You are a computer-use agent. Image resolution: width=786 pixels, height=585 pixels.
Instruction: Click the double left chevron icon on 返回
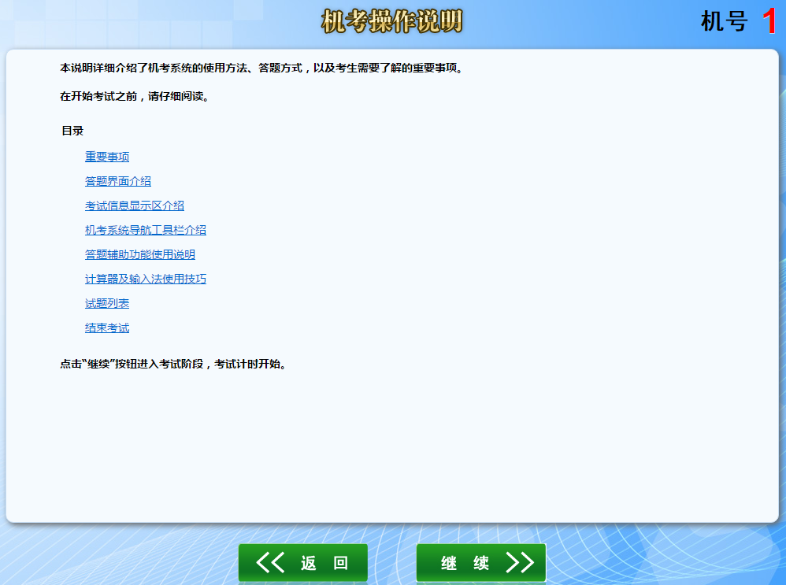pos(271,562)
